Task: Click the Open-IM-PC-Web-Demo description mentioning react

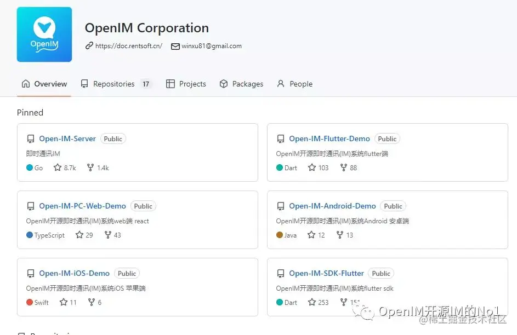Action: [x=87, y=221]
